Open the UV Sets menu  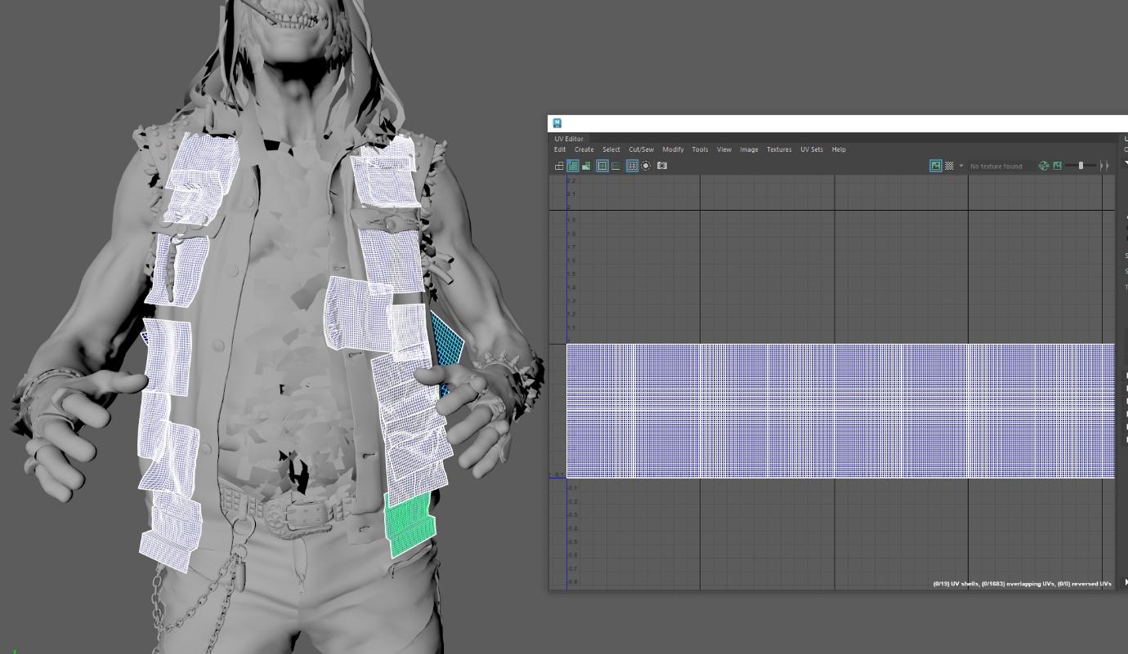click(811, 149)
